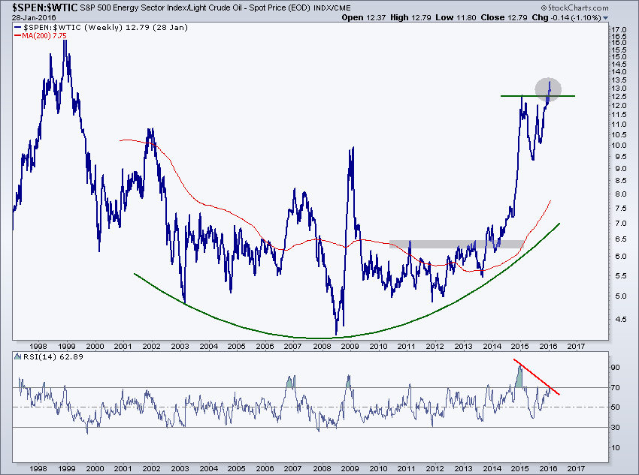Click the 10.0 price axis label
The height and width of the screenshot is (475, 639).
pos(619,145)
